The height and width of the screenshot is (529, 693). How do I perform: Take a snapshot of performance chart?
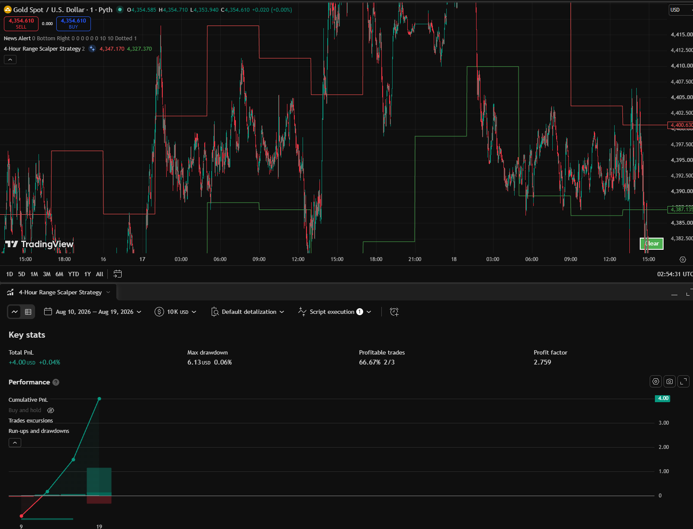pyautogui.click(x=670, y=381)
